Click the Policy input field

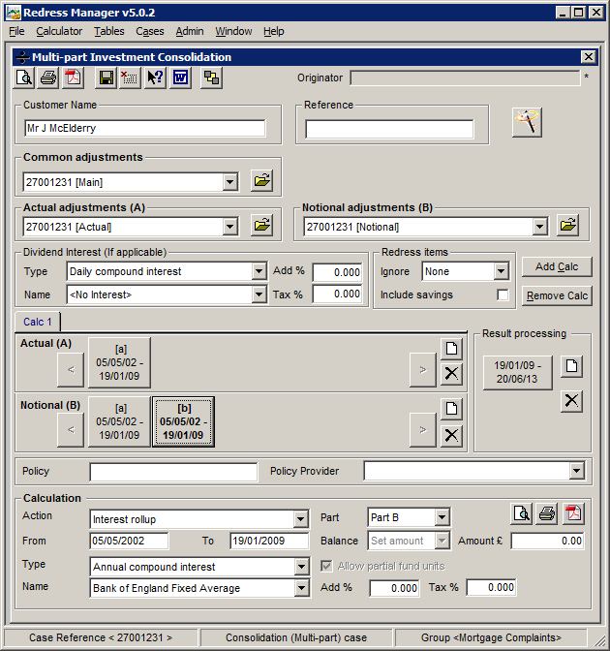coord(173,472)
